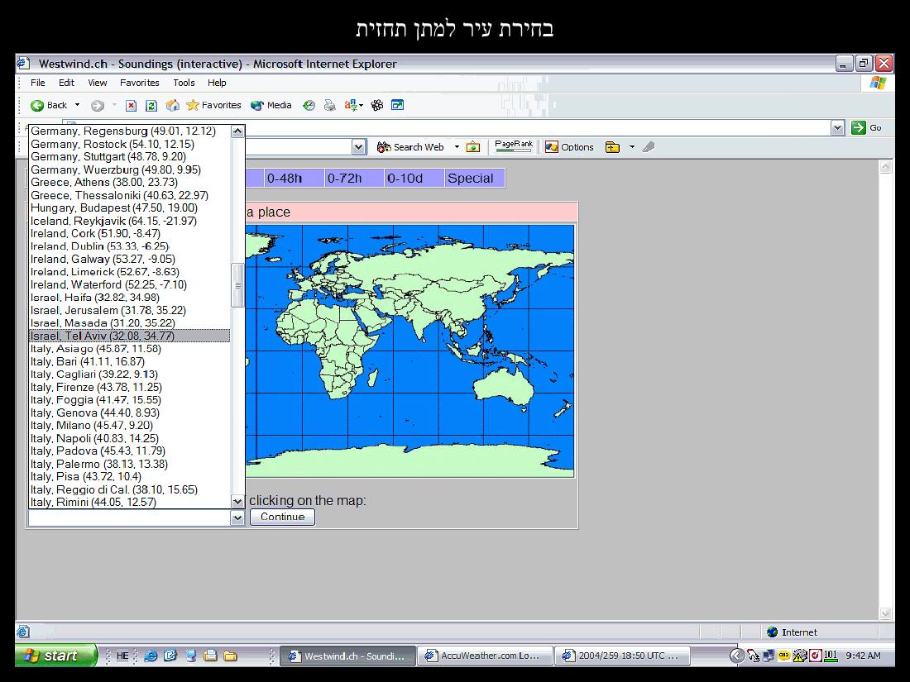Click the PageRank indicator
Image resolution: width=910 pixels, height=682 pixels.
514,146
